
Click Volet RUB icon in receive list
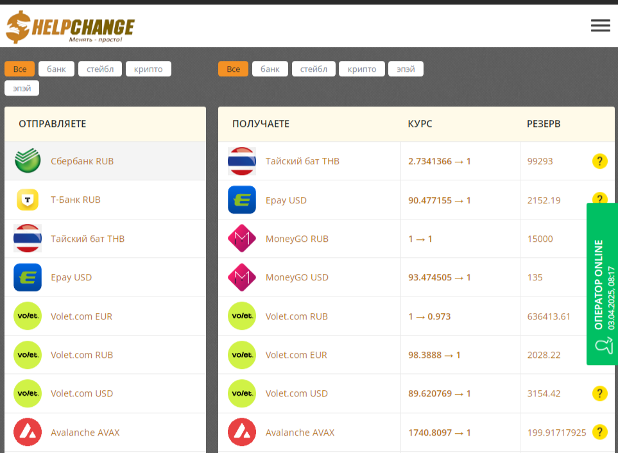(x=242, y=316)
